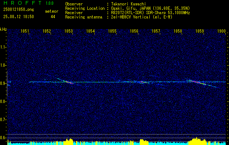Click the 'Receiver' field label
The width and height of the screenshot is (229, 145).
tap(74, 13)
